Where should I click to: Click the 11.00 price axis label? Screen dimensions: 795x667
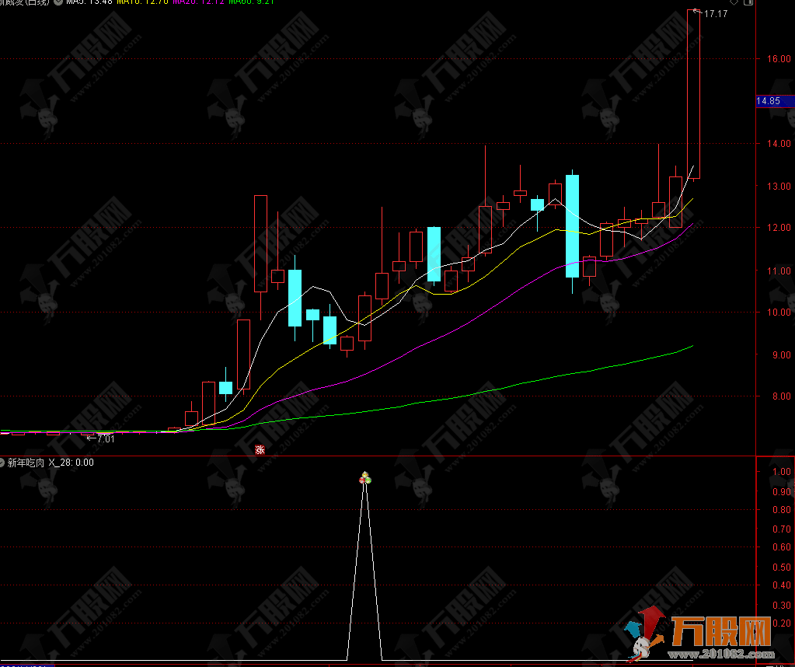(x=778, y=271)
